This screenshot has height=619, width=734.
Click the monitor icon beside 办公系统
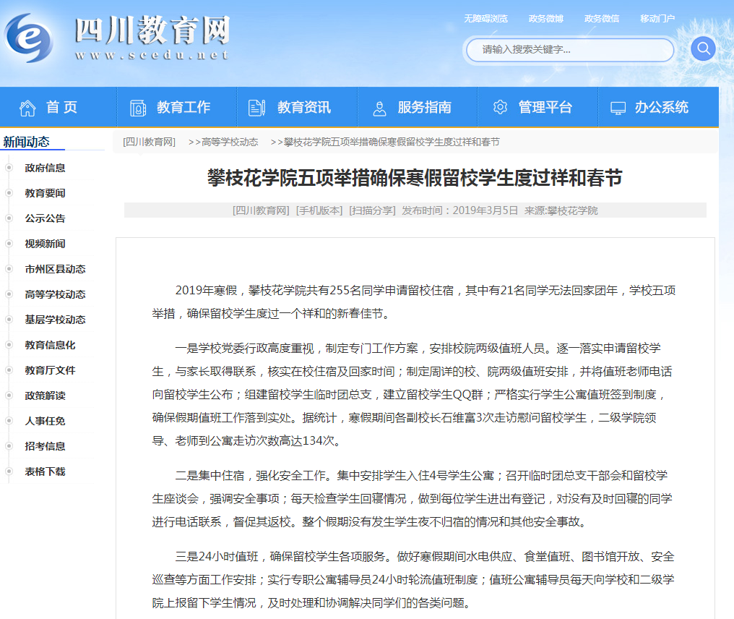click(618, 108)
